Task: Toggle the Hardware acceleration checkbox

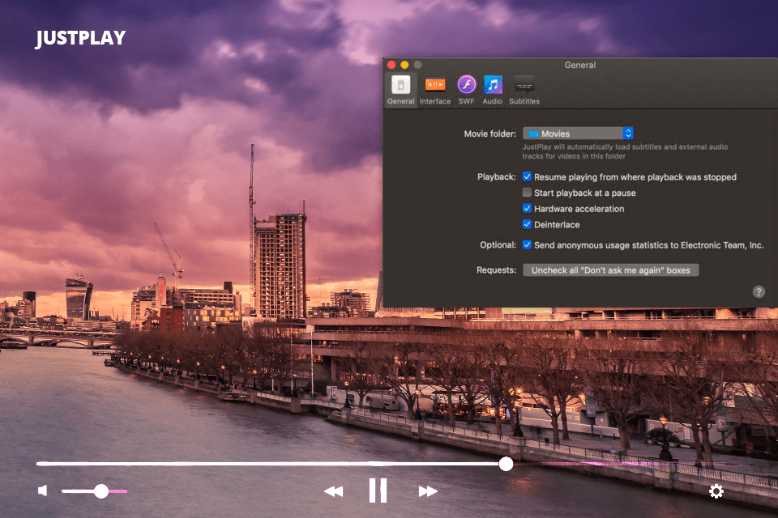Action: [528, 209]
